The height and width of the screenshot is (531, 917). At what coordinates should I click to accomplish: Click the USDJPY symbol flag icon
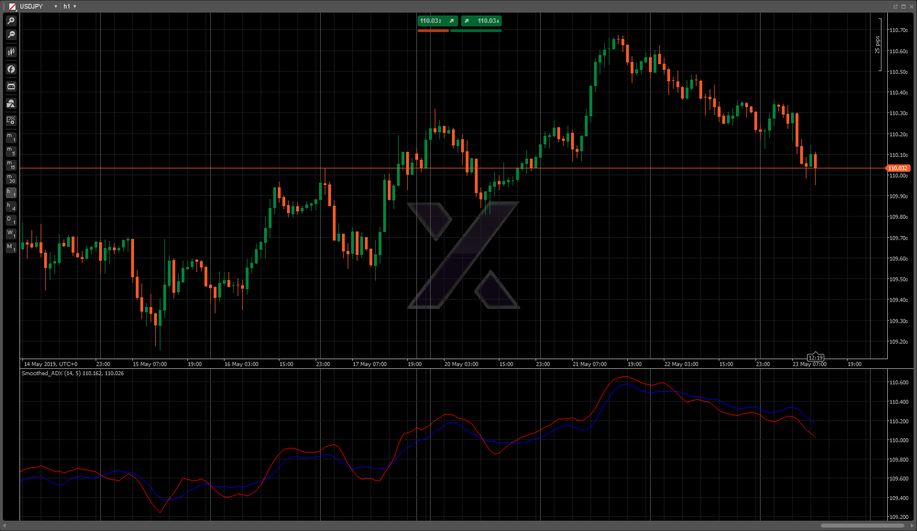point(13,6)
